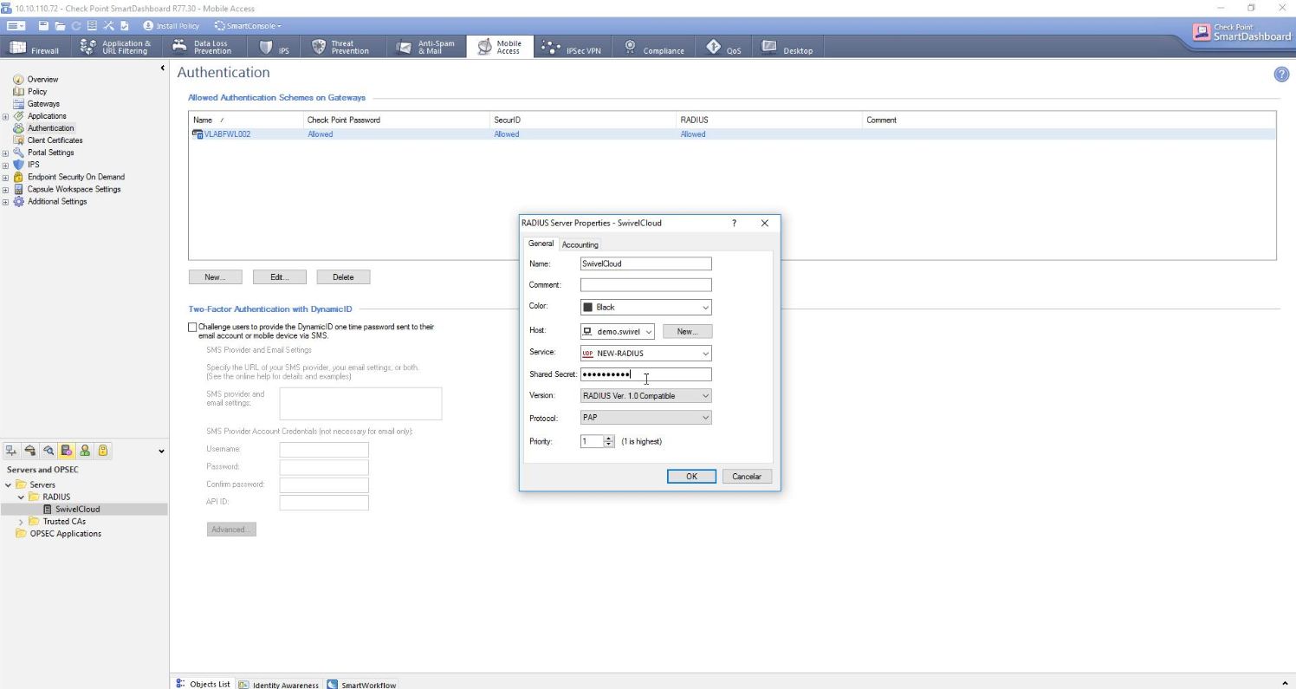
Task: Click the yellow padlock VPN Communities icon
Action: (103, 451)
